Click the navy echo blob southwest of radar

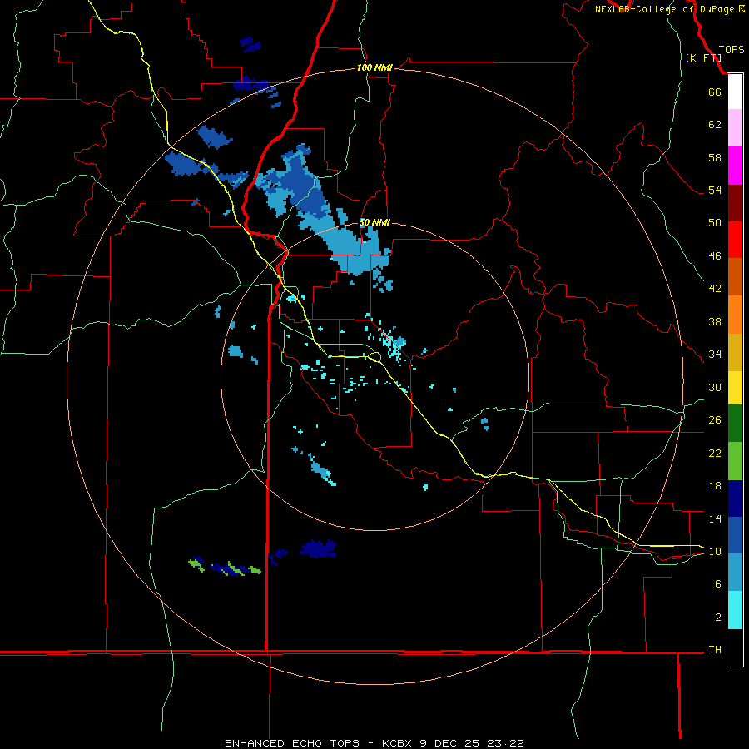318,549
